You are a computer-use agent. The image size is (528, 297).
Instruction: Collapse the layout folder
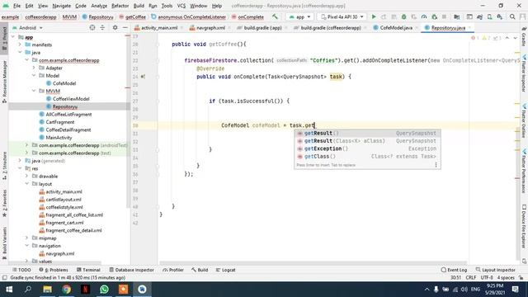pyautogui.click(x=26, y=184)
